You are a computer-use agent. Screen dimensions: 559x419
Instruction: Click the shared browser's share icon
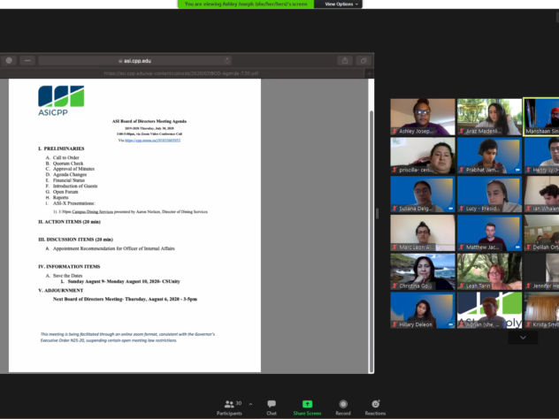point(345,61)
